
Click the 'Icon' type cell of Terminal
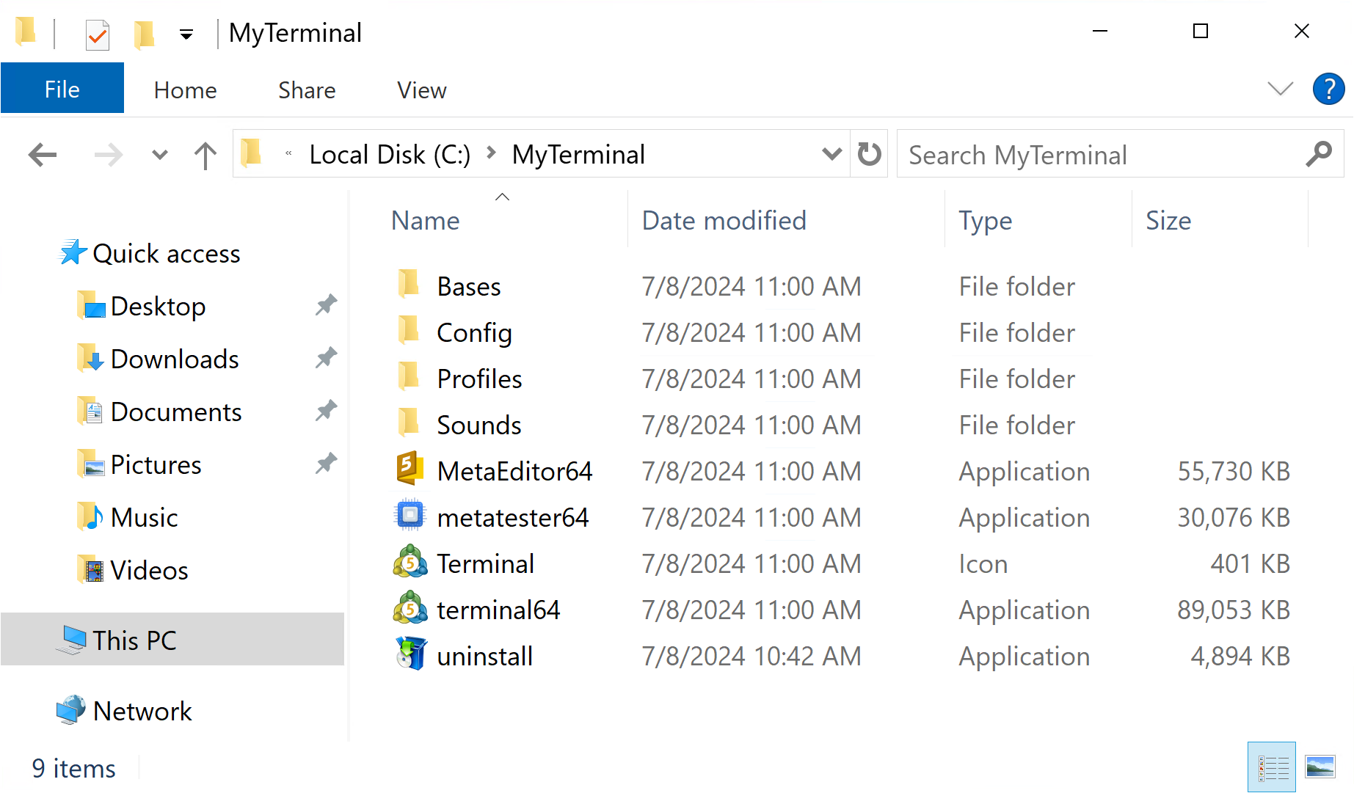tap(983, 563)
